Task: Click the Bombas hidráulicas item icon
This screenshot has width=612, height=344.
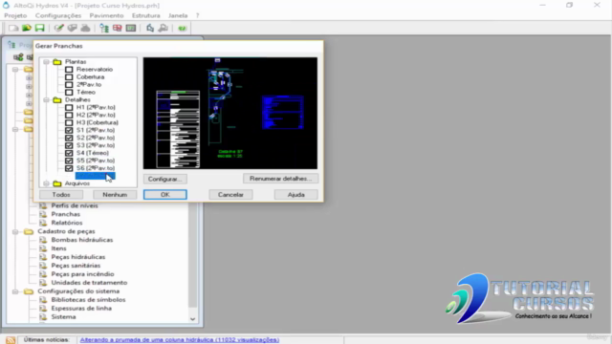Action: coord(43,240)
